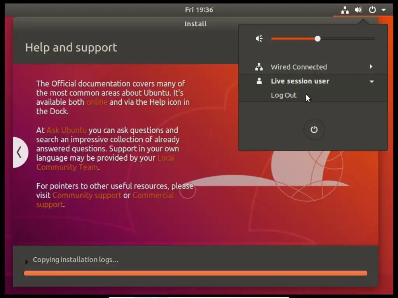The width and height of the screenshot is (398, 298).
Task: Choose Log Out from the menu
Action: tap(283, 95)
